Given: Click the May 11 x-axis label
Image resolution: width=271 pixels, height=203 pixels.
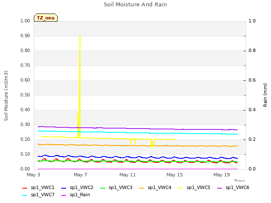Looking at the screenshot, I should 127,175.
